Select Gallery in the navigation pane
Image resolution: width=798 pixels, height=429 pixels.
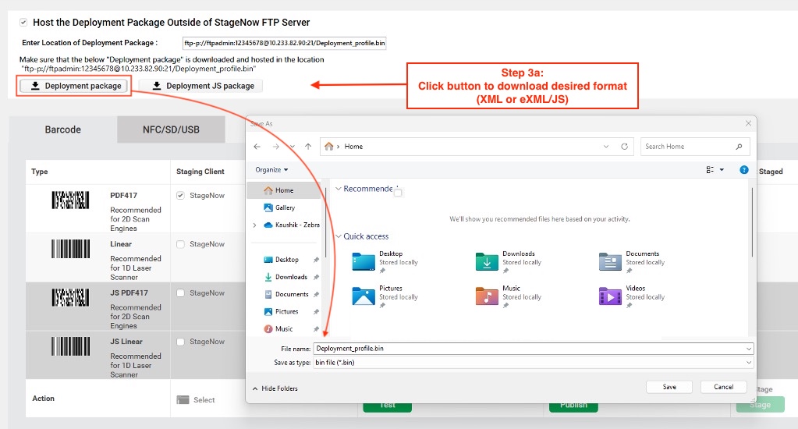[284, 207]
